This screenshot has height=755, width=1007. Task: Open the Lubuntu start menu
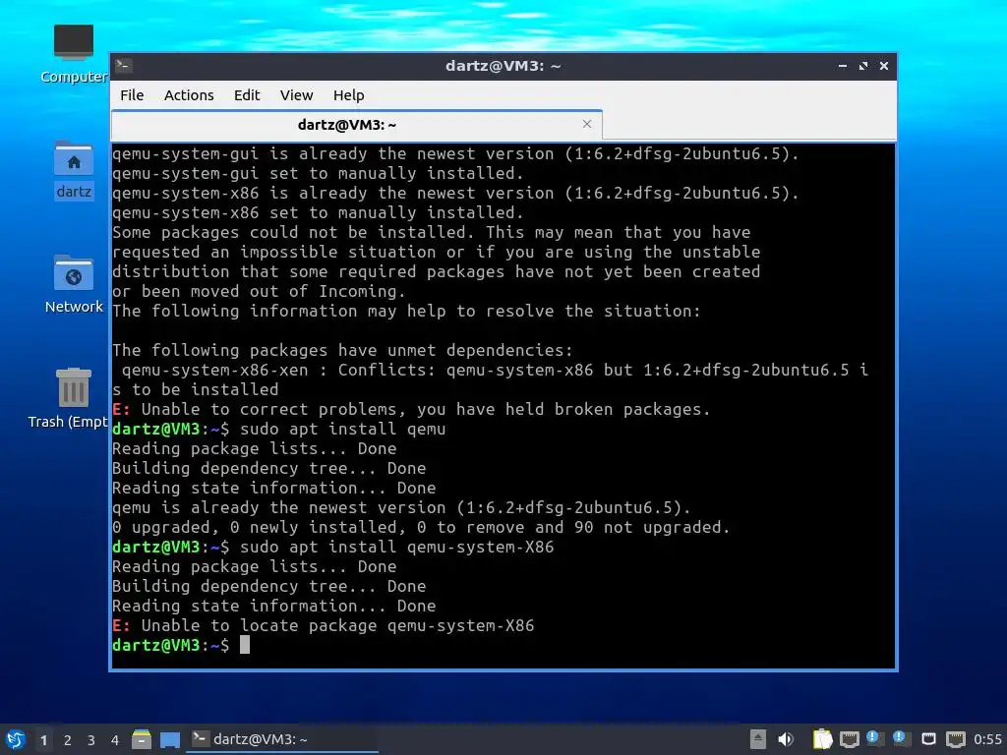click(16, 739)
